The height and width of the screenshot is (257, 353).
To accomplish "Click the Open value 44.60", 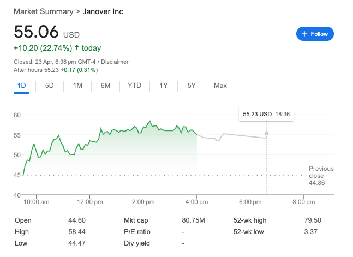I will 77,220.
